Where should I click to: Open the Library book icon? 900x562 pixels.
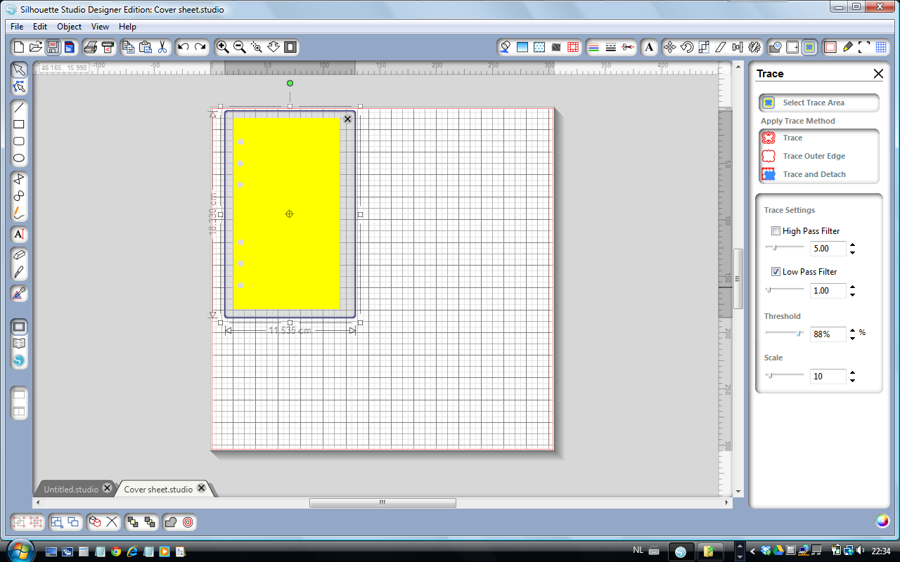(x=19, y=344)
